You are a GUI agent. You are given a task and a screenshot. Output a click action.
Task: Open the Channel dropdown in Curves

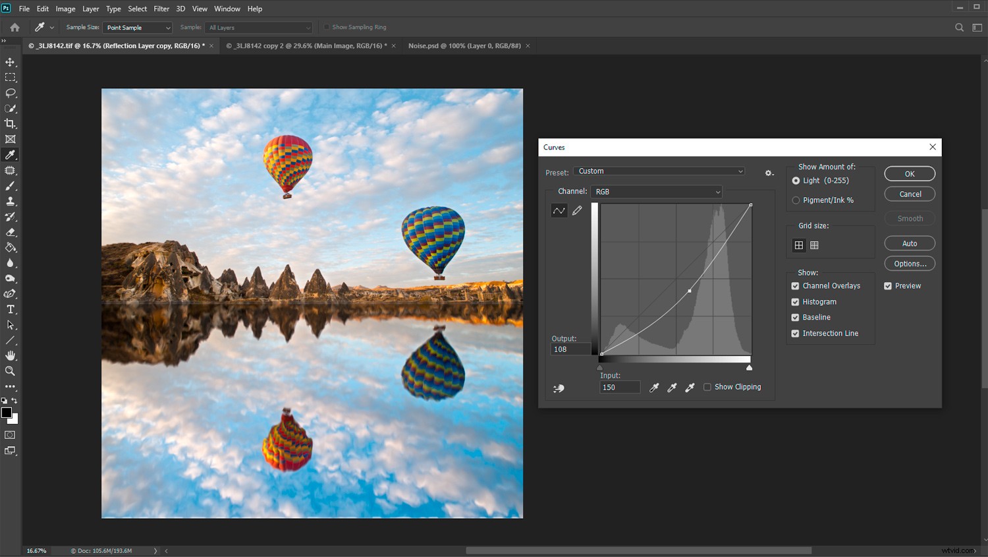click(657, 191)
